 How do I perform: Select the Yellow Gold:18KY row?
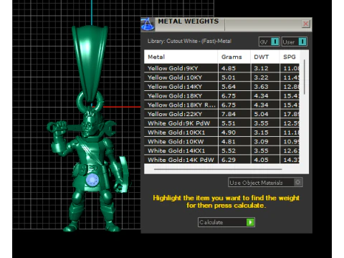click(x=221, y=96)
